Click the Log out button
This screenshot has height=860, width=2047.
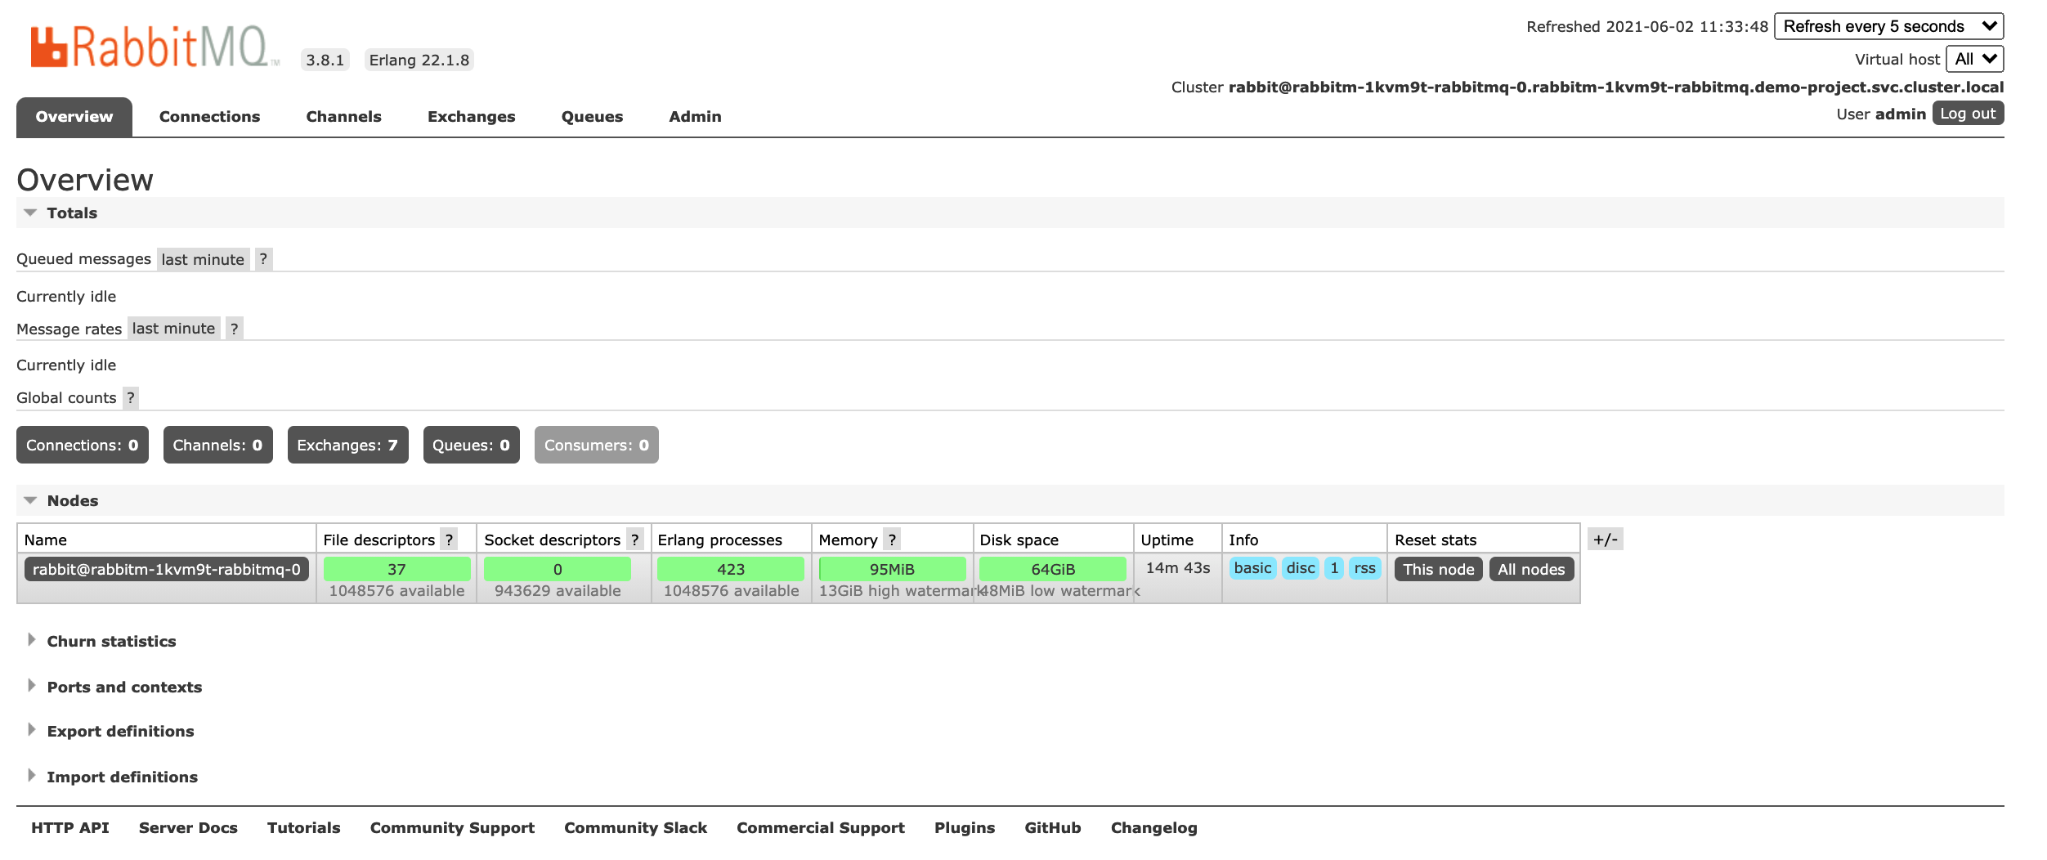1967,114
